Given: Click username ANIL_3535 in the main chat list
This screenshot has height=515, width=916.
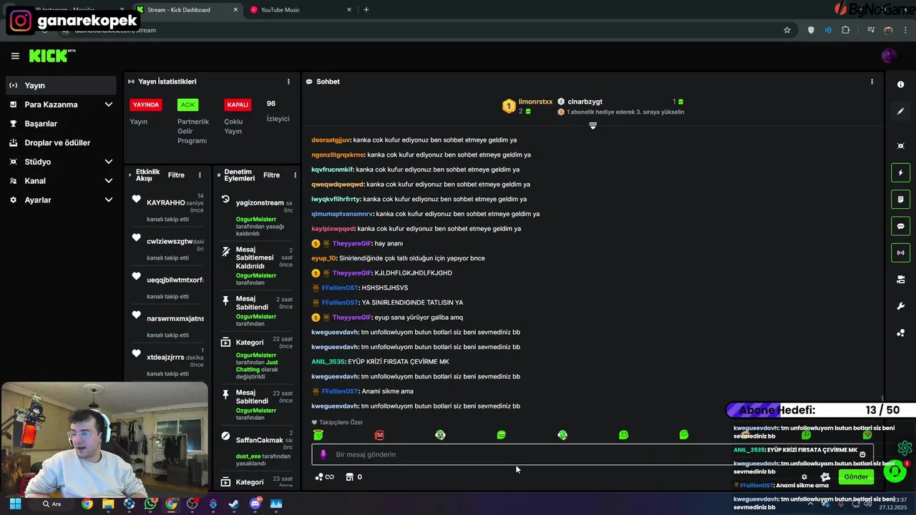Looking at the screenshot, I should click(x=328, y=361).
